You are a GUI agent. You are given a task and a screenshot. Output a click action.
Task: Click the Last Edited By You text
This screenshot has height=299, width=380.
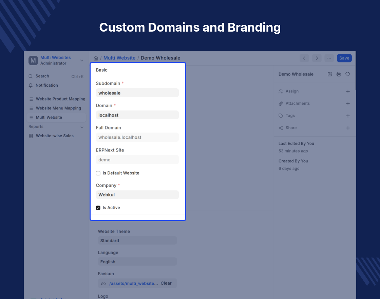coord(296,144)
